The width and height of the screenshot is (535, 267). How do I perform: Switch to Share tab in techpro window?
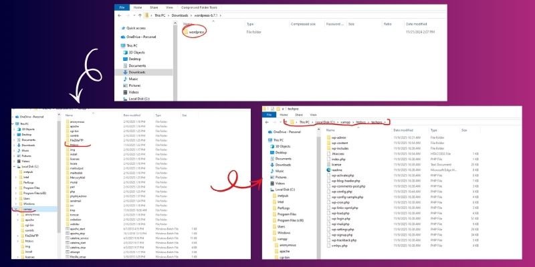pos(298,115)
